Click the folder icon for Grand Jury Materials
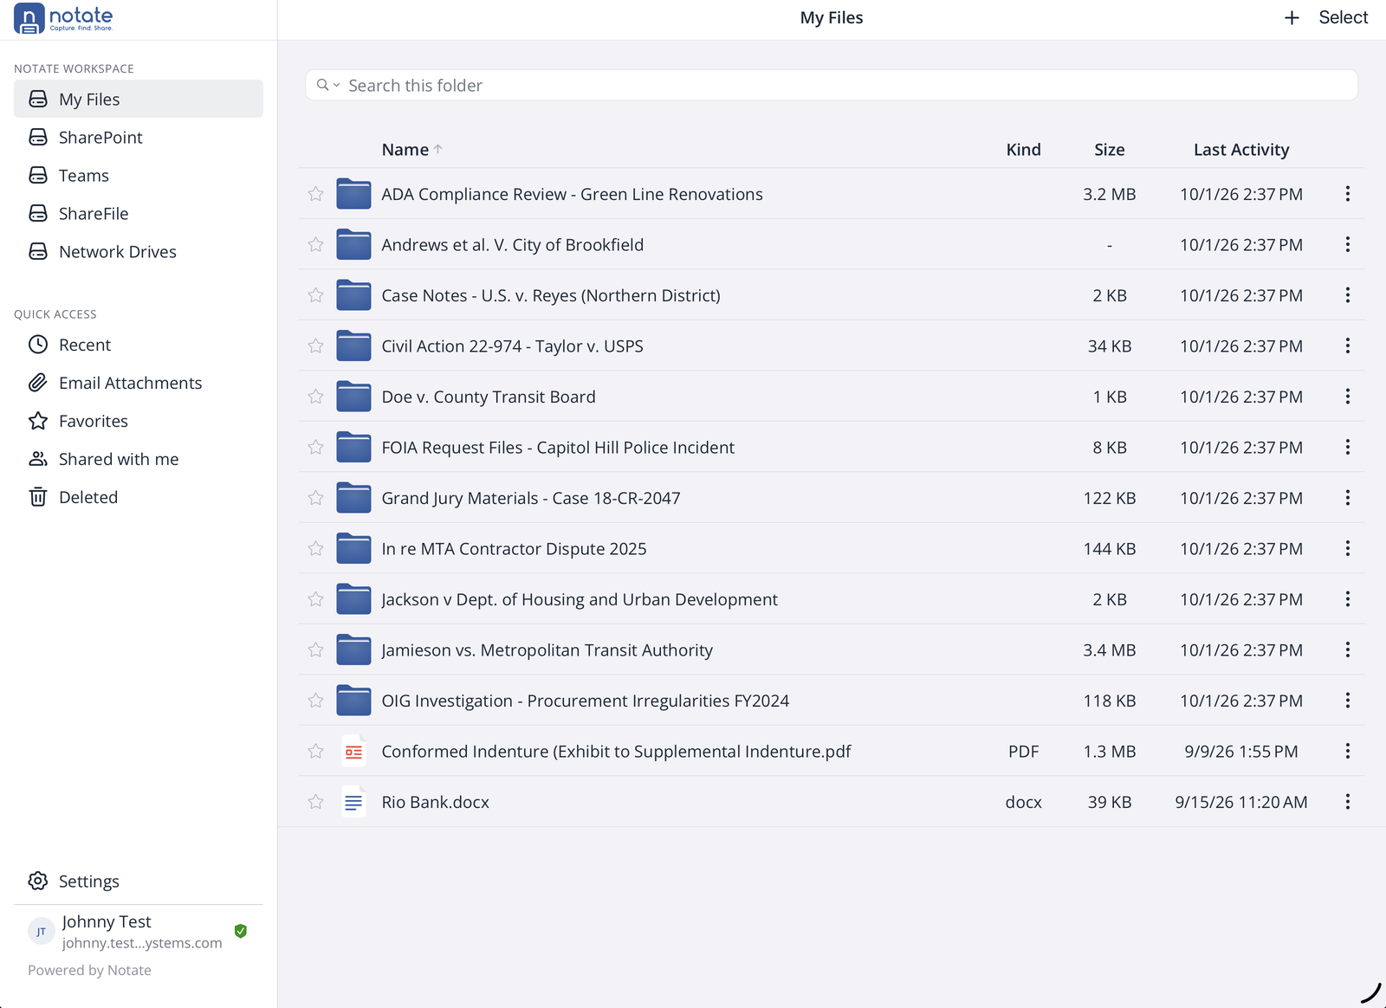 click(353, 498)
